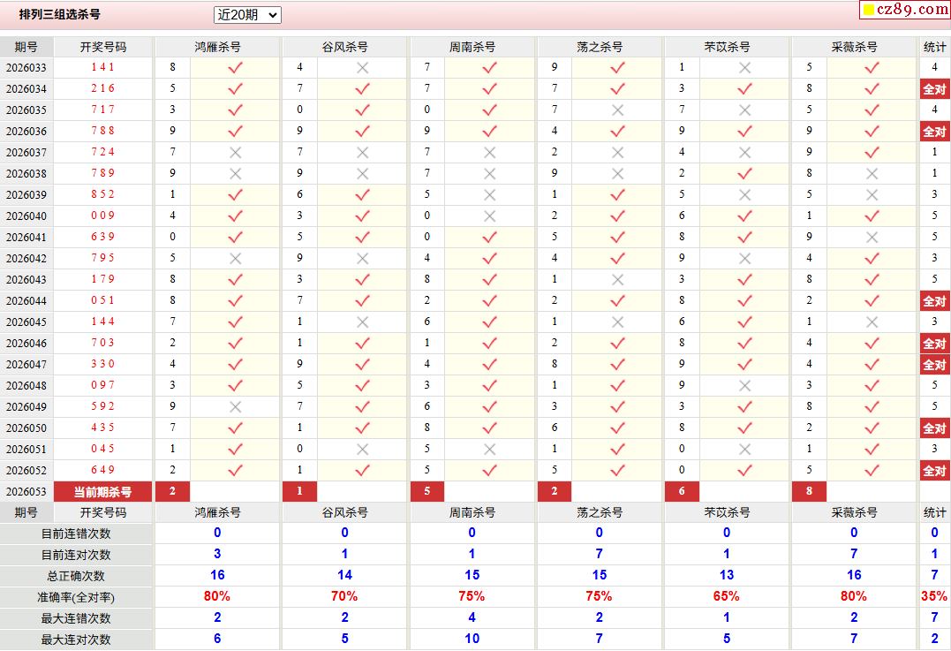Click the 最大连对次数 row label
This screenshot has height=651, width=951.
[77, 640]
